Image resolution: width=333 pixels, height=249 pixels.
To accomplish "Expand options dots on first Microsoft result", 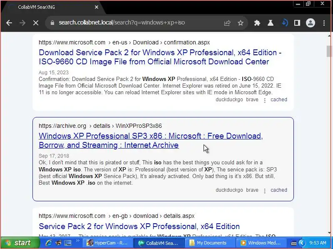I will (265, 100).
